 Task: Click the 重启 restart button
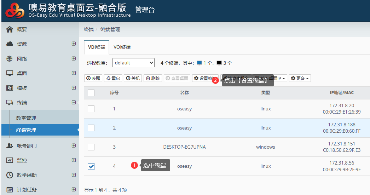pos(113,78)
